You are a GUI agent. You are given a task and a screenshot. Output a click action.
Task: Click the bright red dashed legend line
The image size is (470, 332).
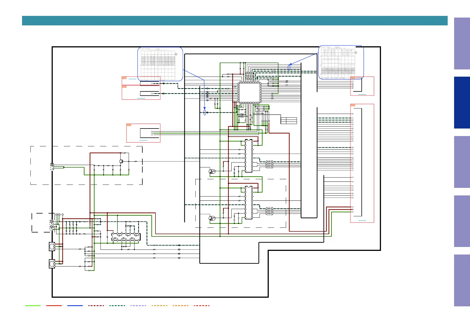pyautogui.click(x=202, y=306)
